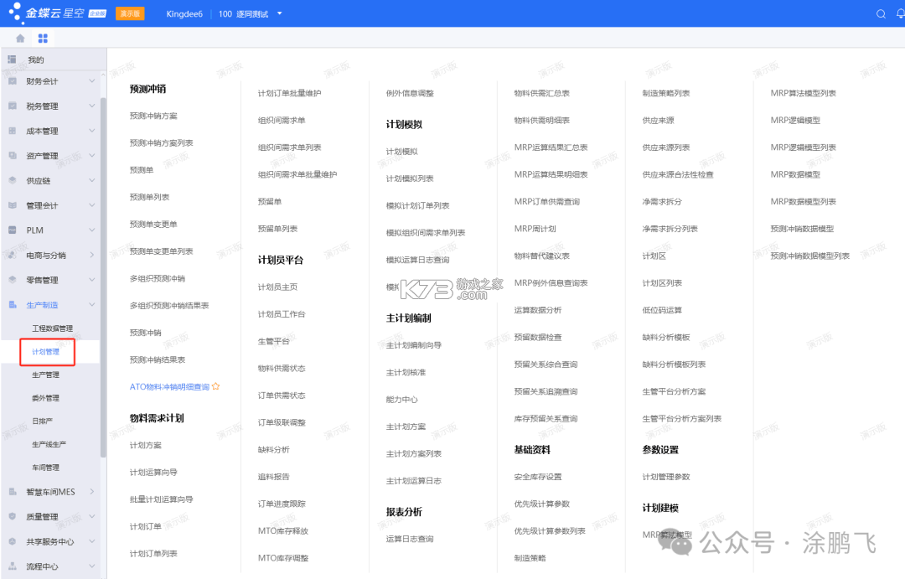Viewport: 905px width, 579px height.
Task: Open the organization dropdown arrow in header
Action: (x=279, y=13)
